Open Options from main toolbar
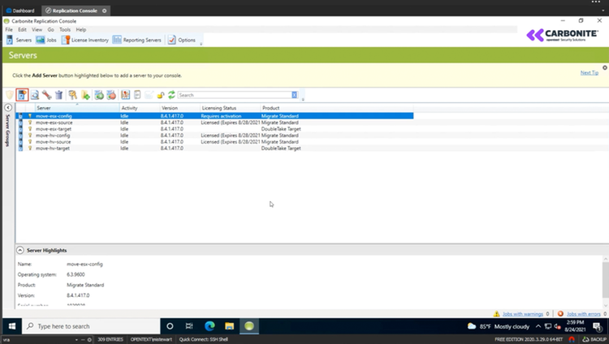Screen dimensions: 609x344 pyautogui.click(x=182, y=40)
